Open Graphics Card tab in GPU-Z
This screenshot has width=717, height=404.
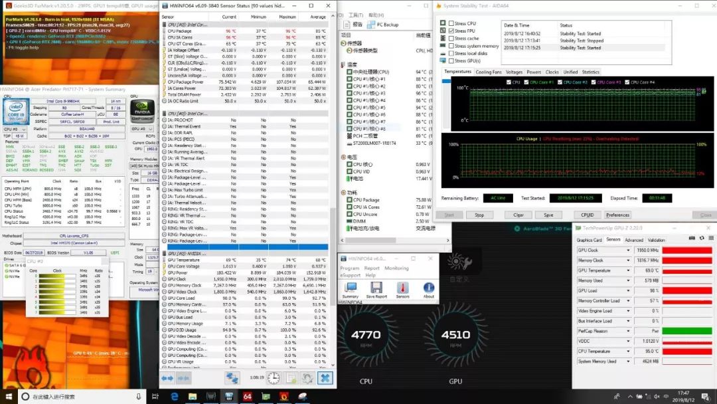589,240
